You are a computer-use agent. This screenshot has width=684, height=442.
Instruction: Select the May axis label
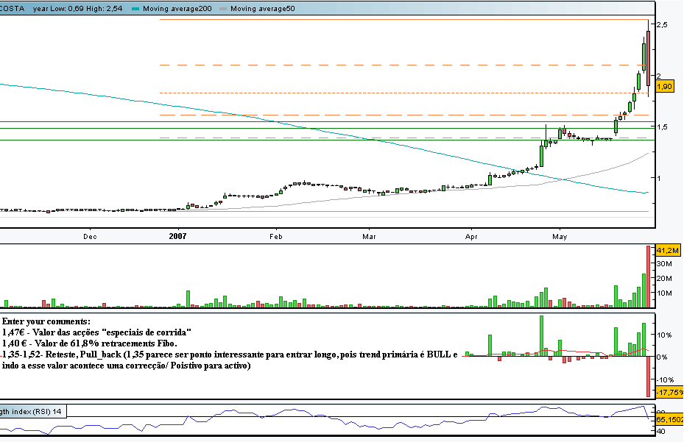559,237
